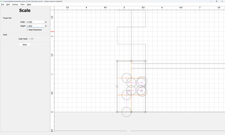Focus the Width input field

[35, 22]
